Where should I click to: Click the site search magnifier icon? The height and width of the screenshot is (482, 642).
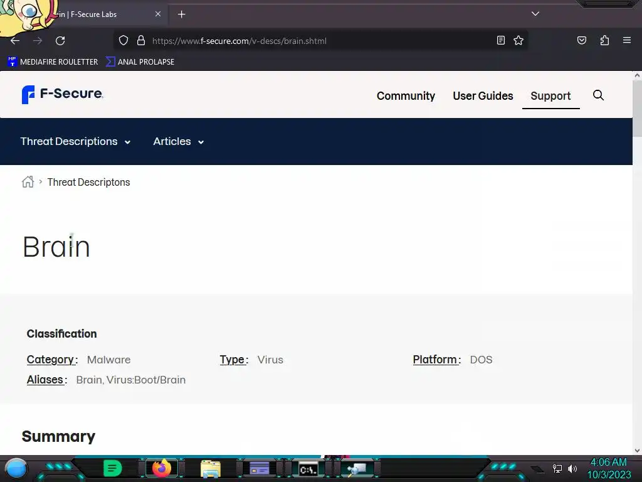(x=598, y=95)
